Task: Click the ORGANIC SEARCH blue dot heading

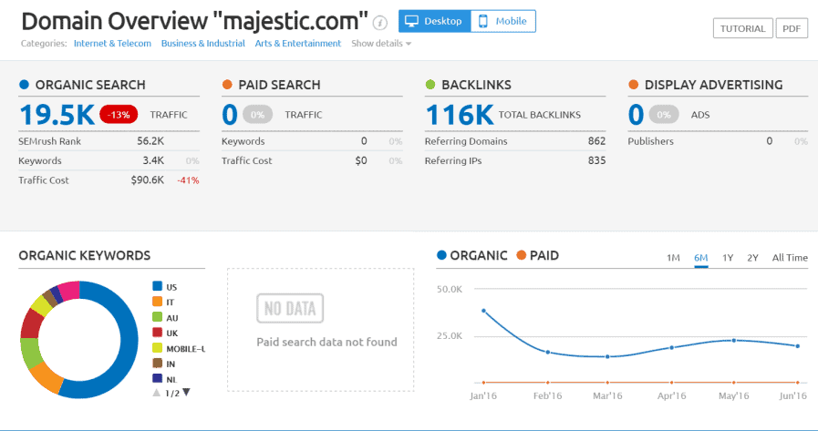Action: pos(82,85)
